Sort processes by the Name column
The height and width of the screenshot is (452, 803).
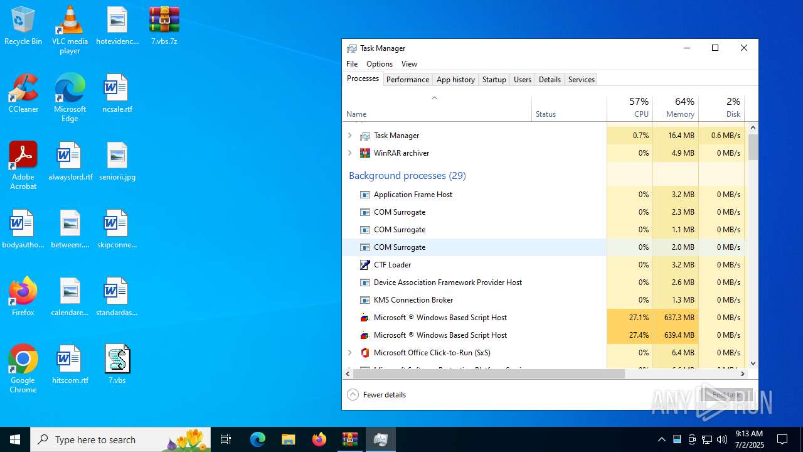click(x=437, y=108)
